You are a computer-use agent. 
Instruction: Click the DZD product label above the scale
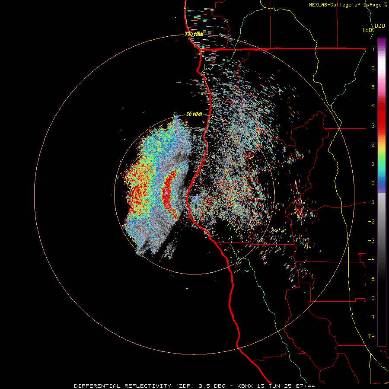coord(380,26)
